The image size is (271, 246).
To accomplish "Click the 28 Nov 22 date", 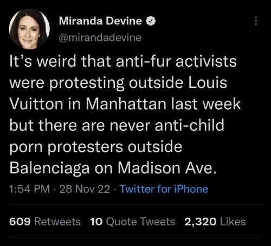I will click(x=85, y=189).
